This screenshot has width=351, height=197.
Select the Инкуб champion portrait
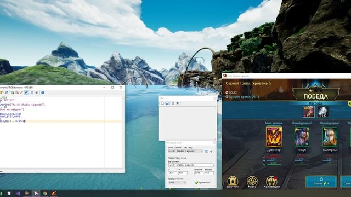(x=302, y=137)
